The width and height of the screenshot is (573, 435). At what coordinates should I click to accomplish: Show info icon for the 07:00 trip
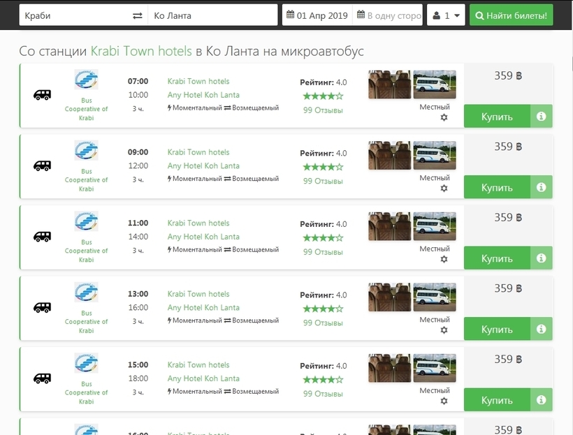[542, 117]
